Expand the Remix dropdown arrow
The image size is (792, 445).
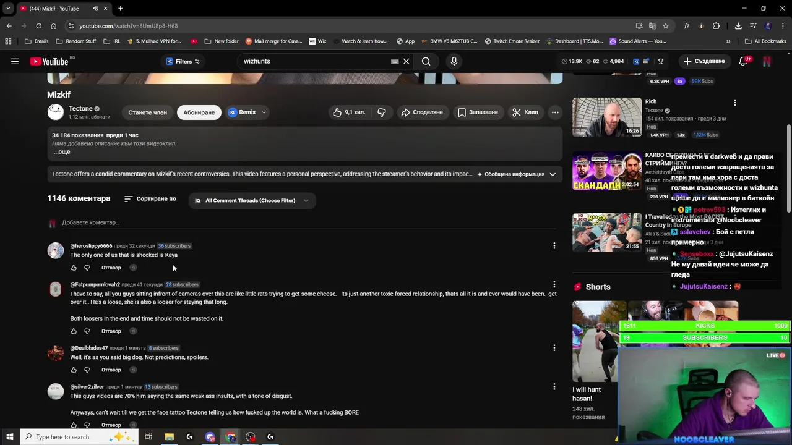click(x=264, y=112)
